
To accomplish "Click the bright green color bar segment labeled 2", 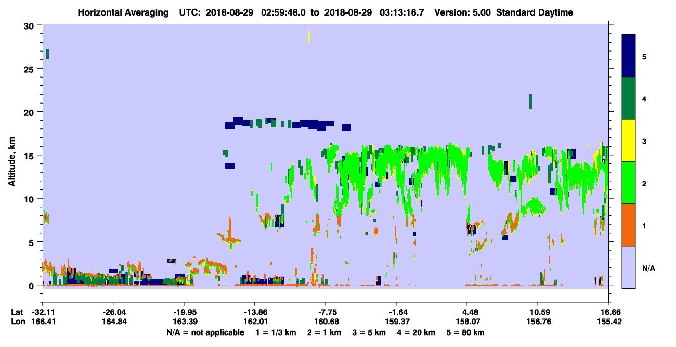I will point(629,183).
